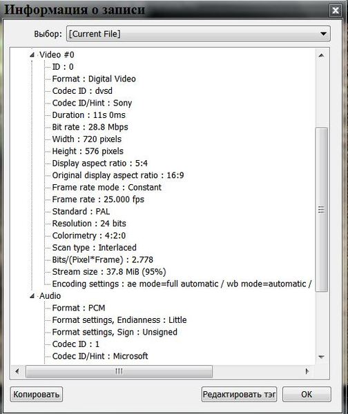Image resolution: width=348 pixels, height=414 pixels.
Task: Select 'Original display aspect ratio : 16:9' row
Action: 118,175
